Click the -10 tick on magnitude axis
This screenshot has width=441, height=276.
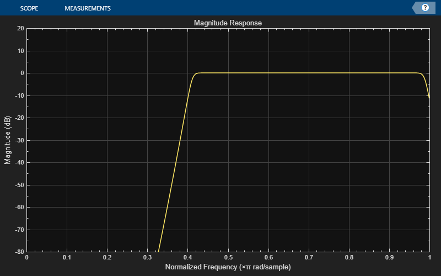(20, 95)
